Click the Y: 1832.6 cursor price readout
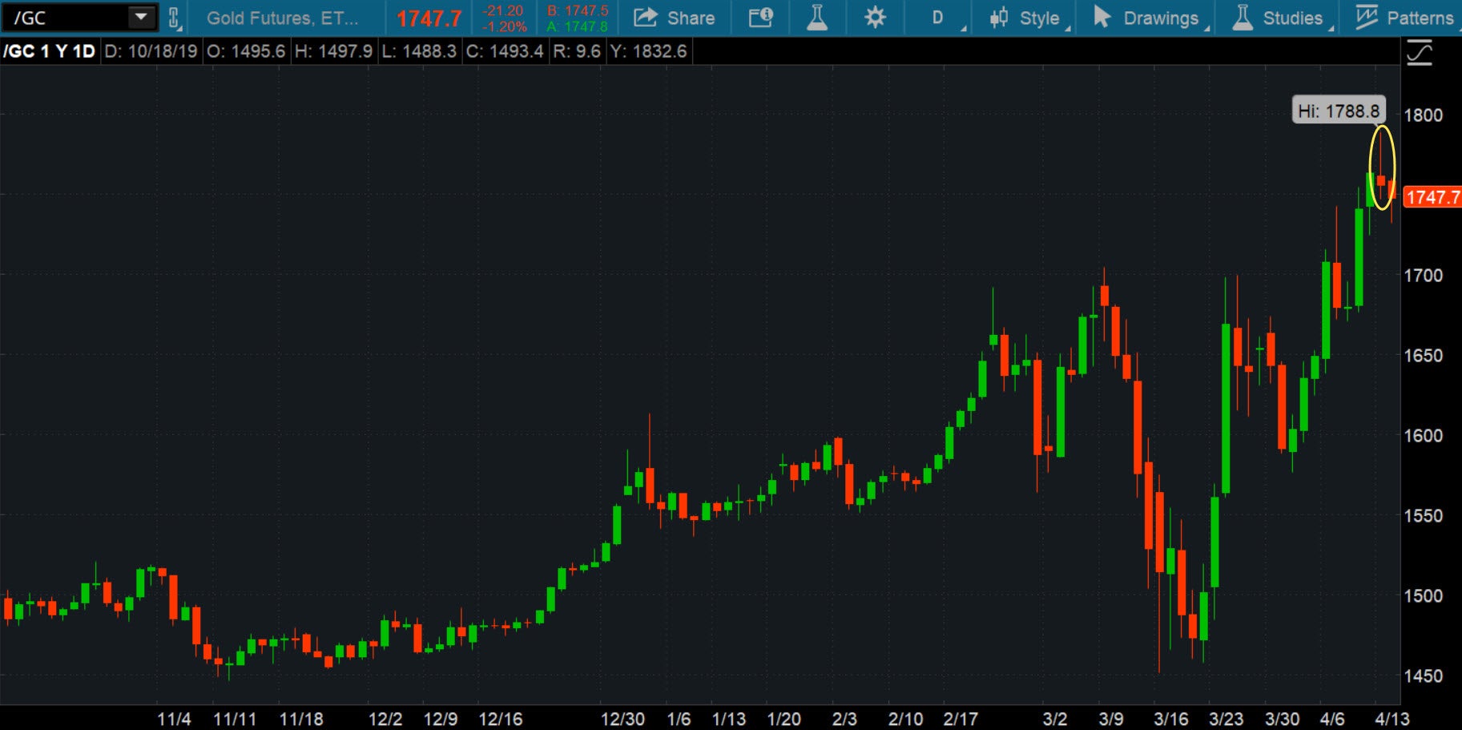Image resolution: width=1462 pixels, height=730 pixels. point(648,51)
